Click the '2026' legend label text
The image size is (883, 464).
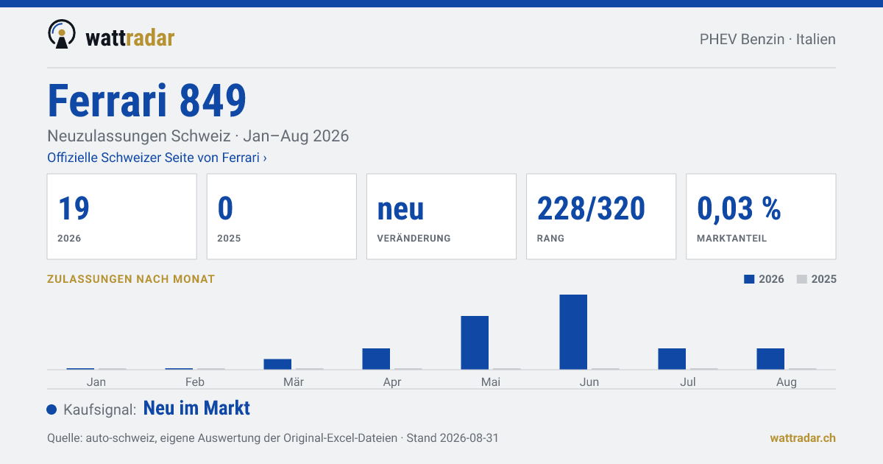(771, 279)
